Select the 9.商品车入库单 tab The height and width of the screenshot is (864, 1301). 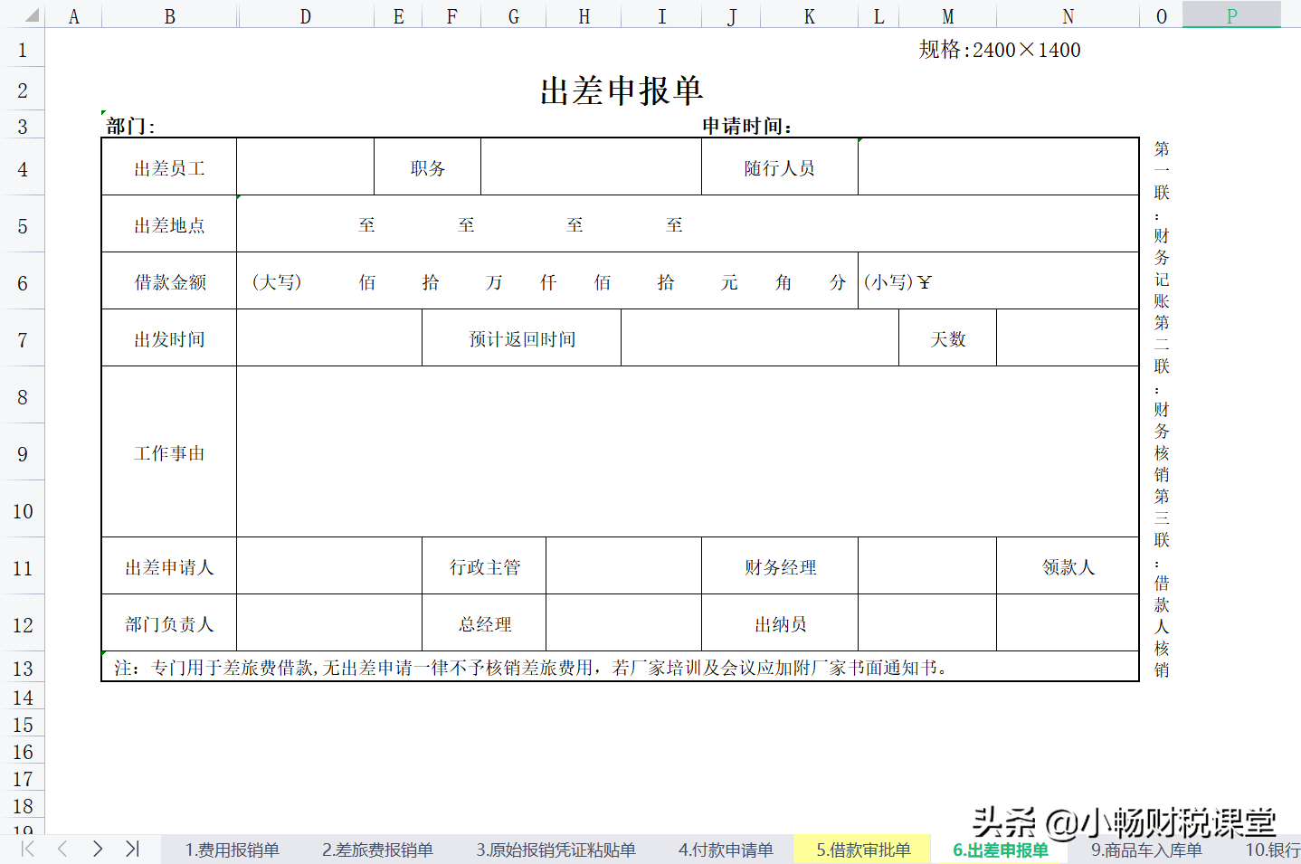tap(1148, 850)
